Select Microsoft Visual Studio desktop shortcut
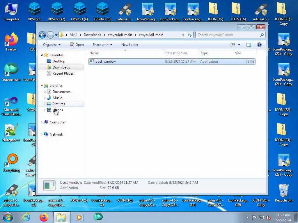 pyautogui.click(x=11, y=106)
